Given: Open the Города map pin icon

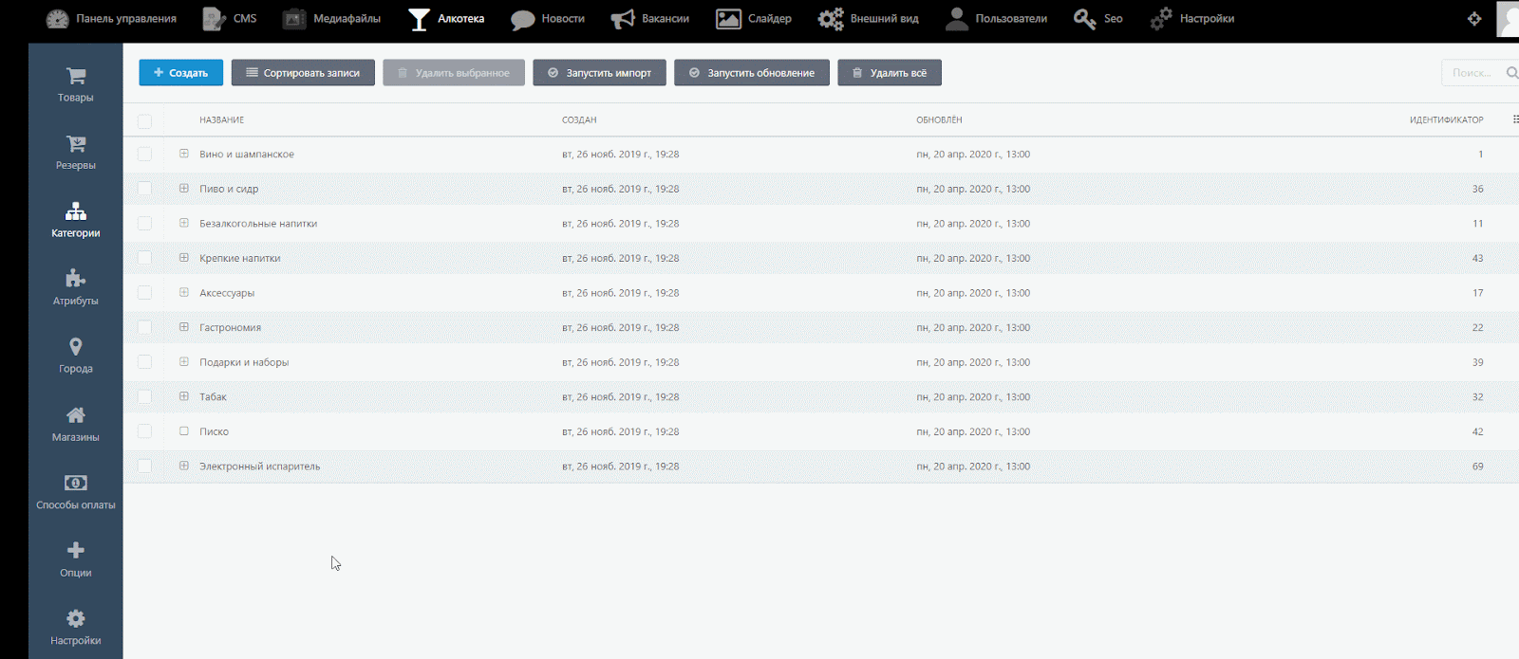Looking at the screenshot, I should (x=76, y=347).
